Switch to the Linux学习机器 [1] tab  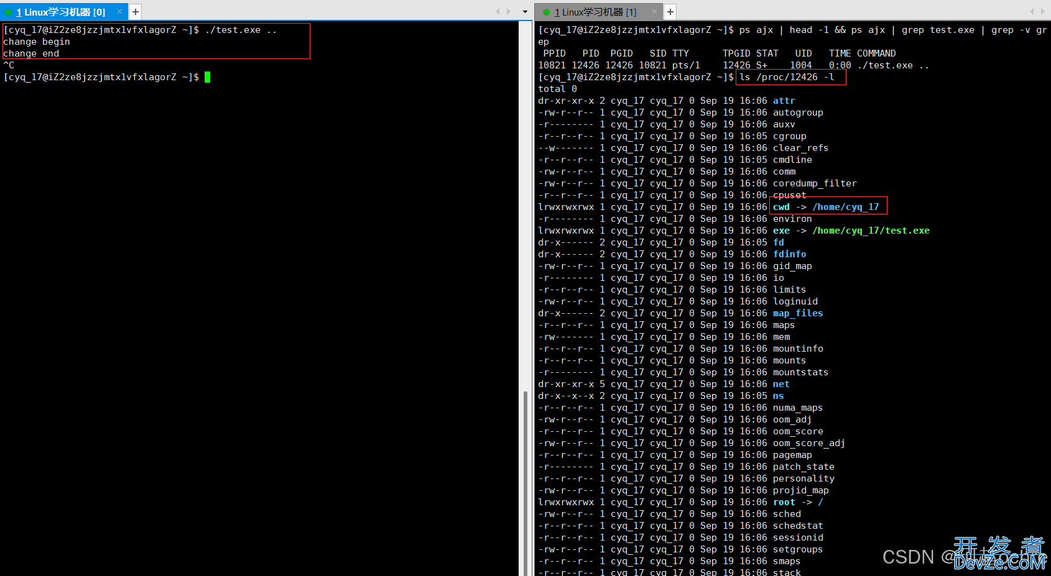coord(596,12)
